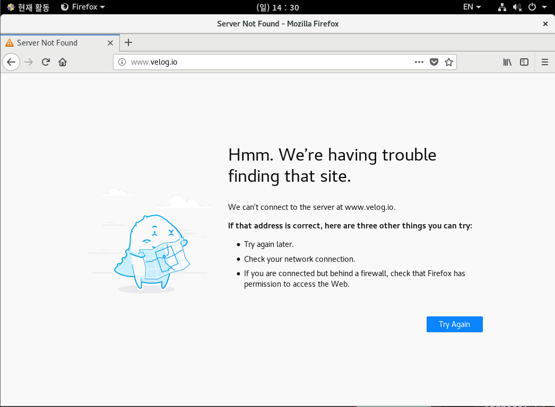Open a new tab with plus button
Viewport: 555px width, 407px height.
click(128, 43)
